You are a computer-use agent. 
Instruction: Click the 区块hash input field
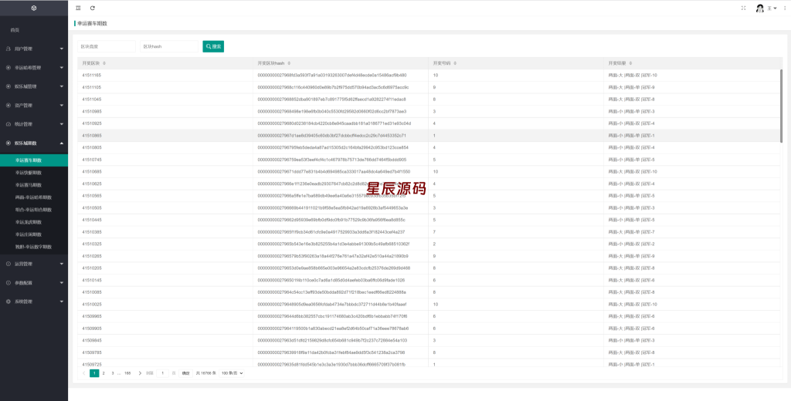169,46
